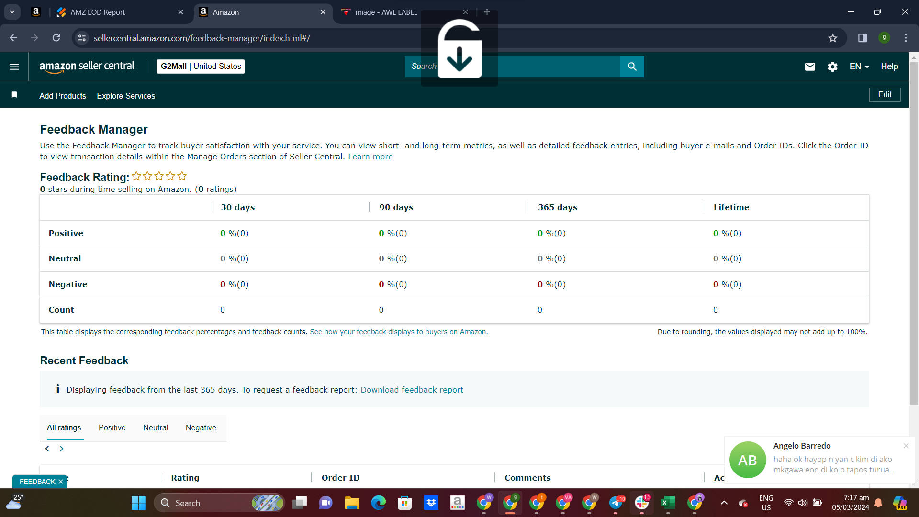View site information for sellercentral.amazon.com
Image resolution: width=919 pixels, height=517 pixels.
click(82, 38)
